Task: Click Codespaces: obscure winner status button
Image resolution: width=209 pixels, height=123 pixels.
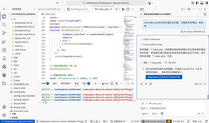Action: click(x=18, y=121)
